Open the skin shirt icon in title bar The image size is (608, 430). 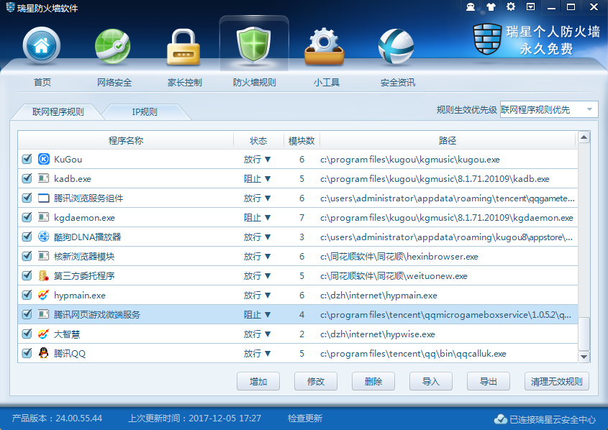point(491,7)
